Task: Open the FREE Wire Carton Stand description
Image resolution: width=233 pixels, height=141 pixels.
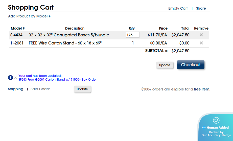Action: (x=65, y=43)
